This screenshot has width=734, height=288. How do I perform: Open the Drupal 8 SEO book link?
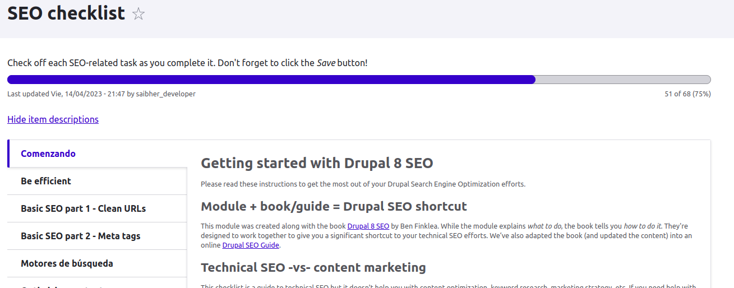(x=368, y=226)
